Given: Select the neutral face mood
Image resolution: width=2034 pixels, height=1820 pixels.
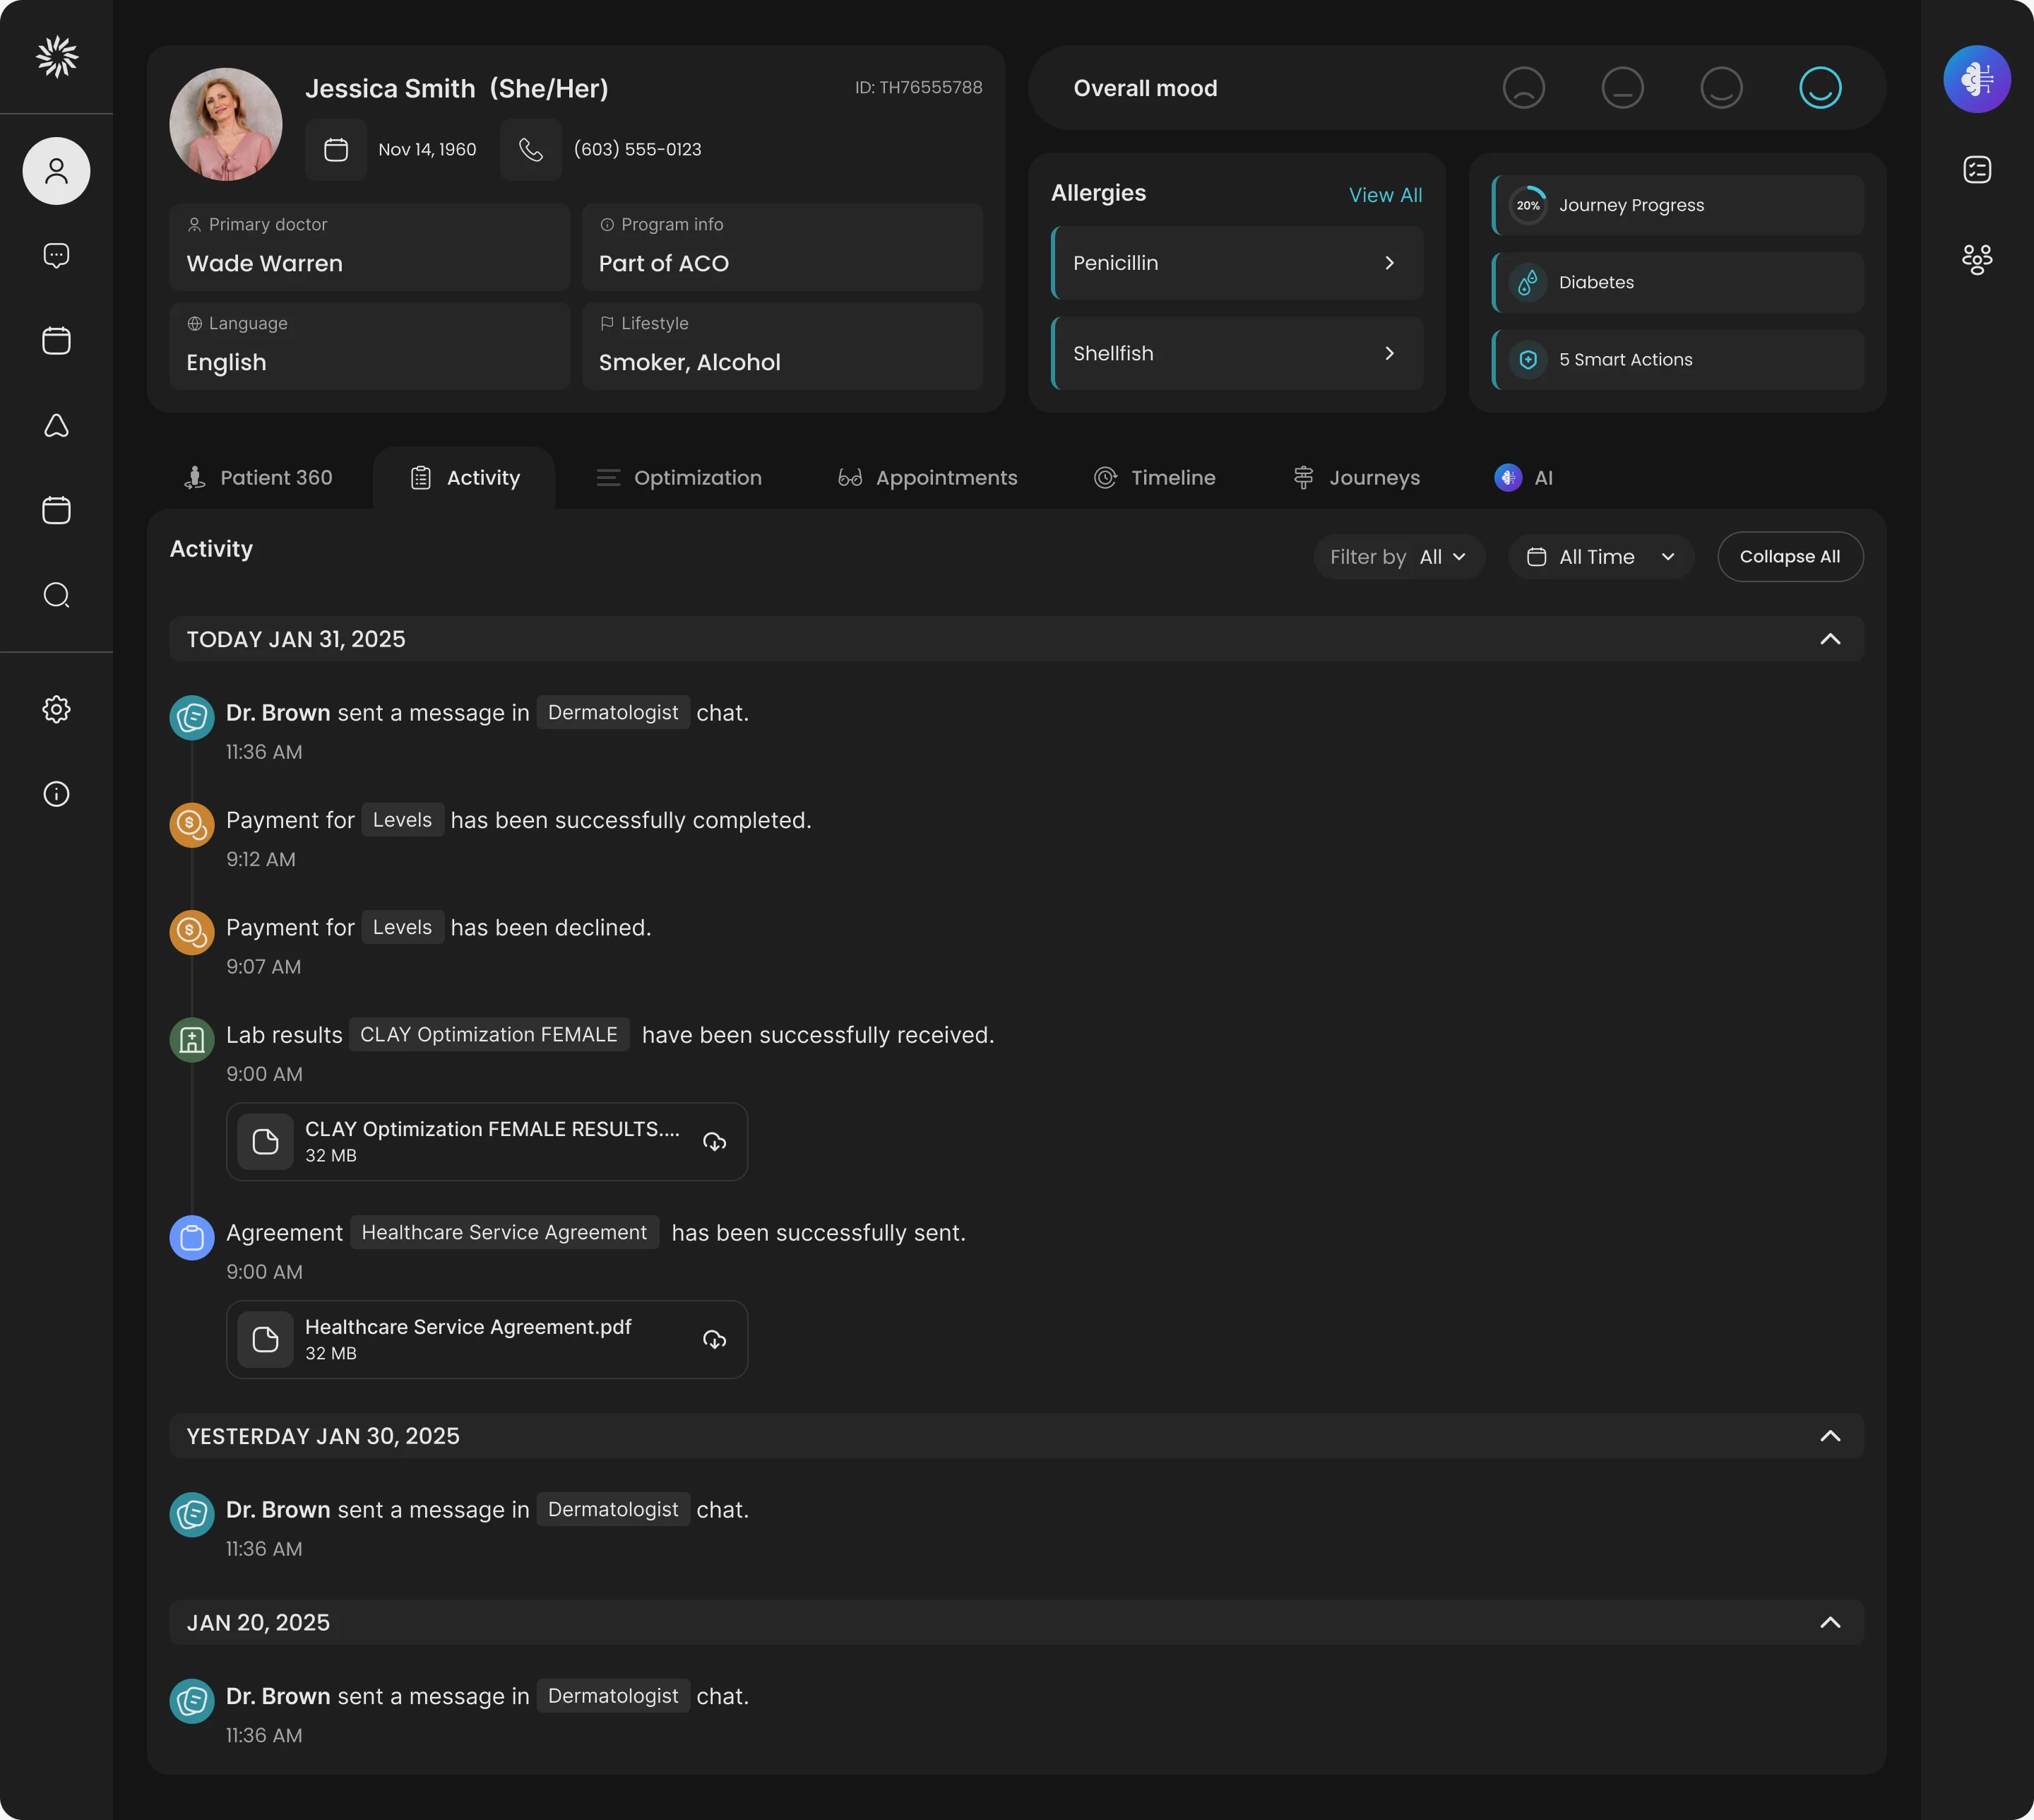Looking at the screenshot, I should (1622, 88).
